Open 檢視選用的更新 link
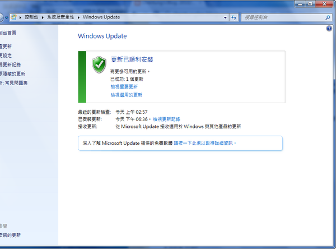This screenshot has height=249, width=336. (126, 95)
